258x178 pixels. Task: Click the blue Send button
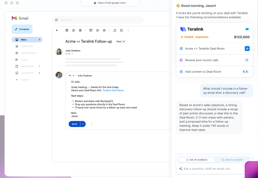[74, 124]
